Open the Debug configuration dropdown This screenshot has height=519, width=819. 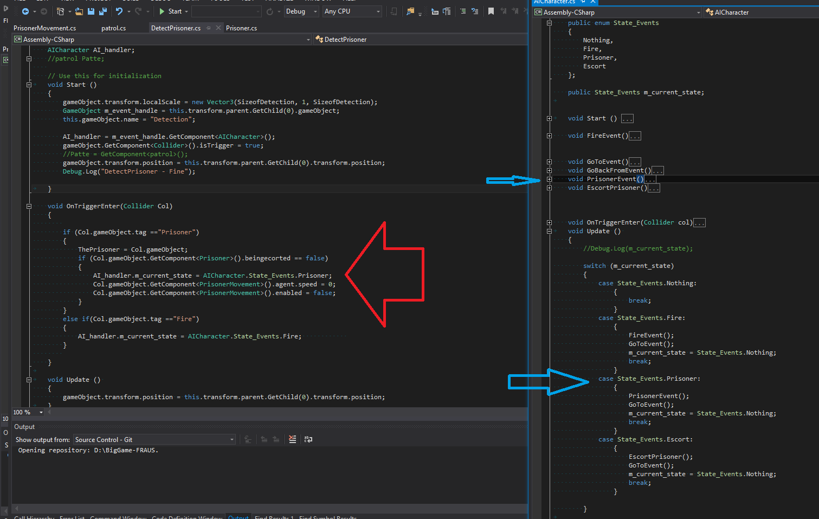tap(301, 11)
